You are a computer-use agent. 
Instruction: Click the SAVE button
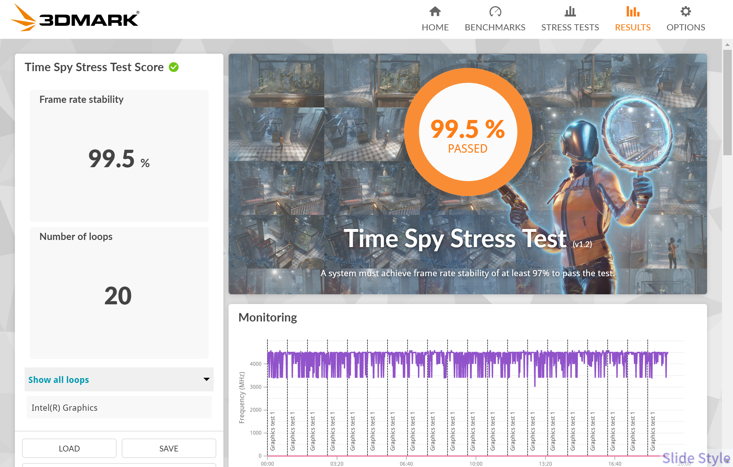click(x=169, y=448)
